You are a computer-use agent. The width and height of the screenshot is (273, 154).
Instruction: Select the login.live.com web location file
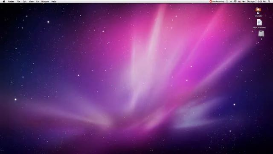(x=259, y=24)
